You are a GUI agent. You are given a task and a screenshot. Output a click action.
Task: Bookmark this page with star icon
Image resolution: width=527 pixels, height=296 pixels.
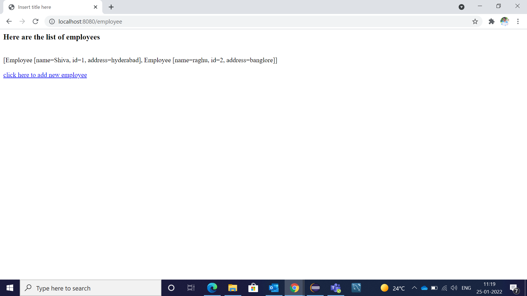coord(475,21)
